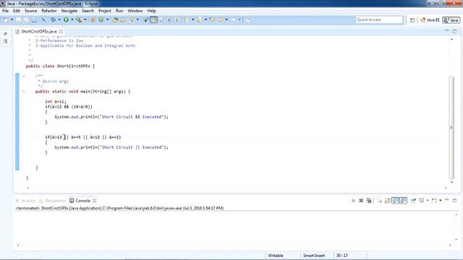Click Display Selected Console monitor icon
The height and width of the screenshot is (260, 463).
421,201
